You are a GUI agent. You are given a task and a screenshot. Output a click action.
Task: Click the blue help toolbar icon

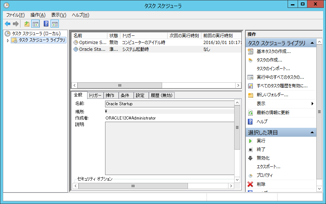coord(46,24)
